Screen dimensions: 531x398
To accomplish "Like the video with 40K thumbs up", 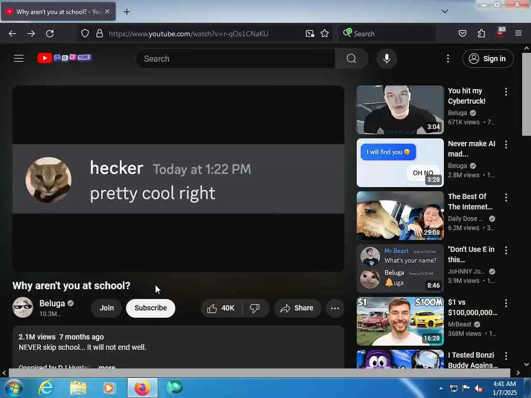I will pyautogui.click(x=222, y=308).
